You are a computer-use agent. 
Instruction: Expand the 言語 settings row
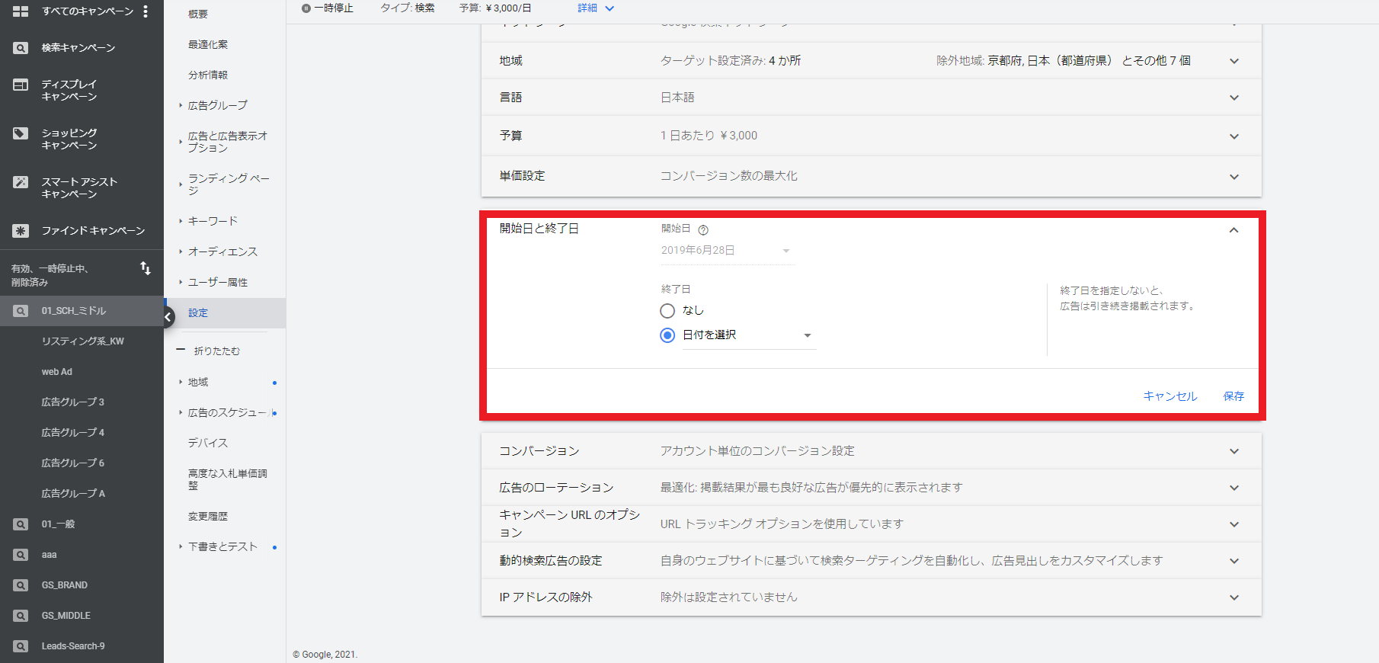point(871,98)
